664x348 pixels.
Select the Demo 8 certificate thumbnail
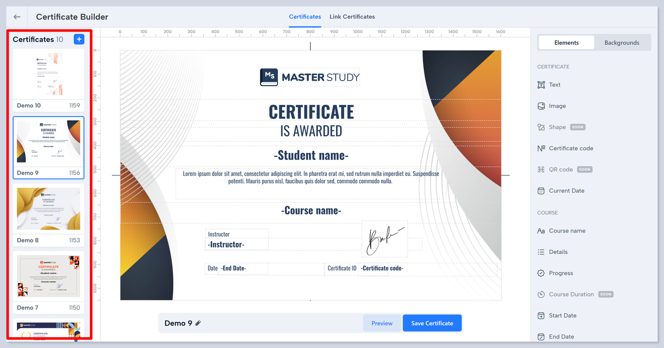click(48, 209)
